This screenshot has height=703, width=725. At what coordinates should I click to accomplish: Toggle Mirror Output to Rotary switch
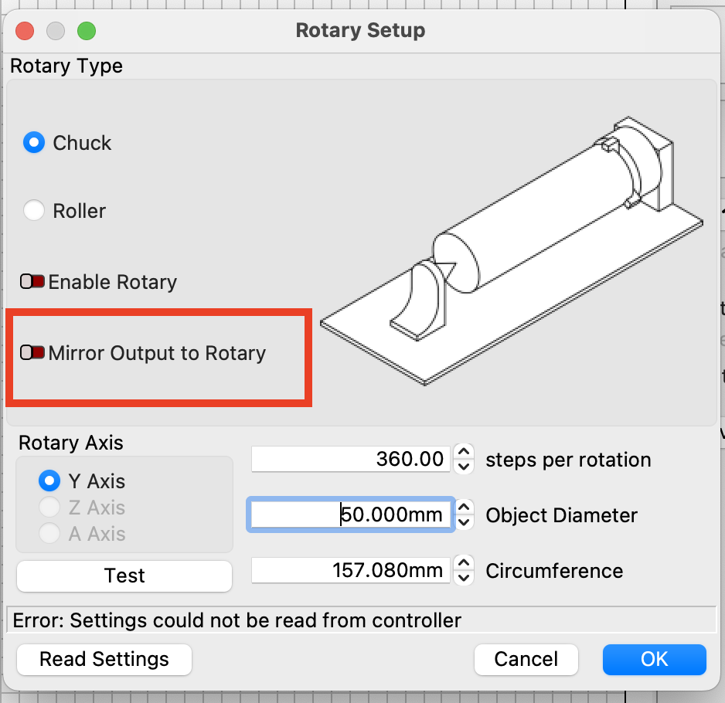click(32, 352)
